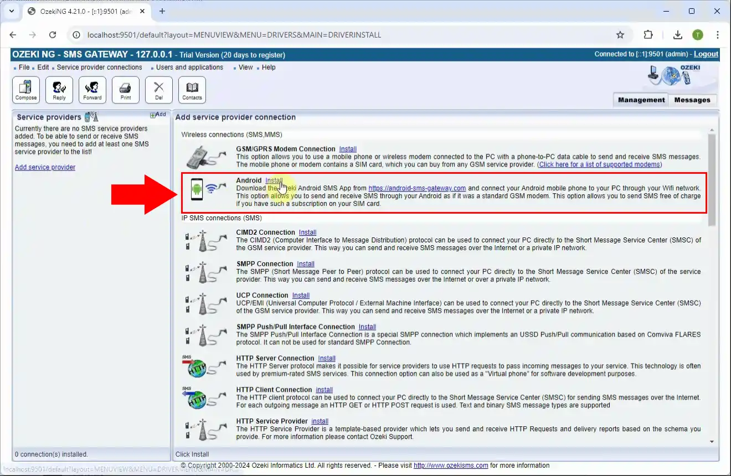Viewport: 731px width, 476px height.
Task: Click the Compose toolbar button
Action: [x=26, y=90]
